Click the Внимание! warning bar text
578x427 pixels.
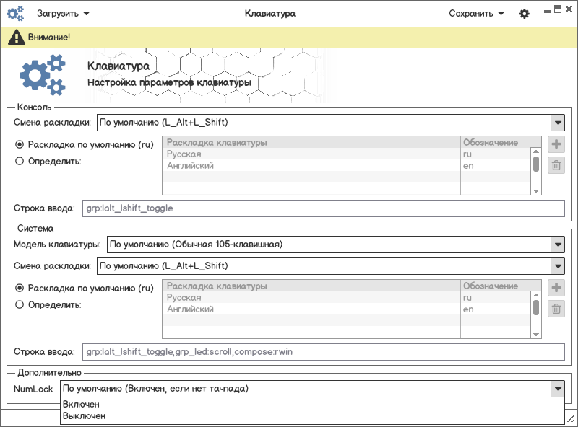[x=49, y=38]
